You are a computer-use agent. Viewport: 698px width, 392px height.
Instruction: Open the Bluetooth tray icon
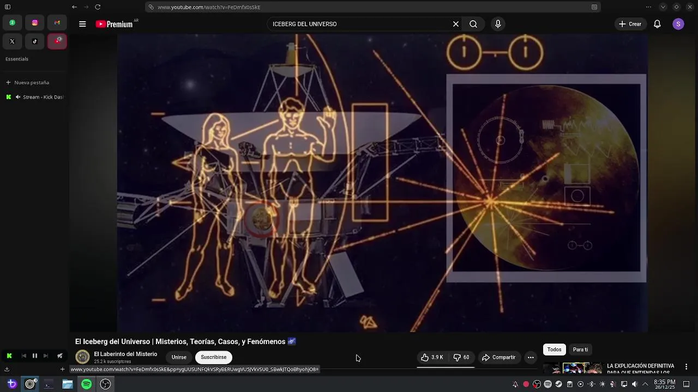click(x=591, y=384)
